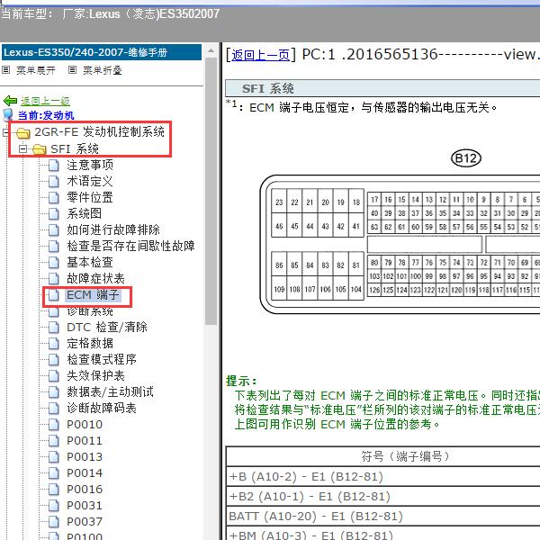The height and width of the screenshot is (540, 540).
Task: Click the 返回上一级 link
Action: (x=45, y=101)
